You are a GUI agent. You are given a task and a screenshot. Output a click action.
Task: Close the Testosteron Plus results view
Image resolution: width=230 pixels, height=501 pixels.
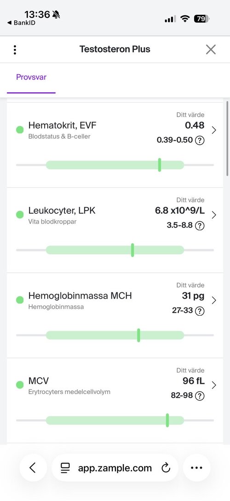(x=211, y=49)
